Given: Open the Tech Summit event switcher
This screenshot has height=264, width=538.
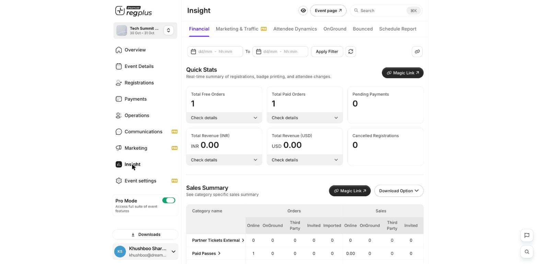Looking at the screenshot, I should 168,30.
